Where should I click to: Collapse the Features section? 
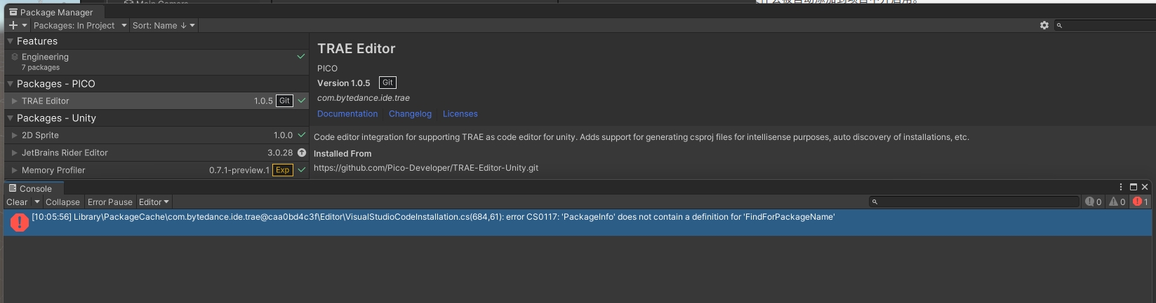(x=11, y=41)
